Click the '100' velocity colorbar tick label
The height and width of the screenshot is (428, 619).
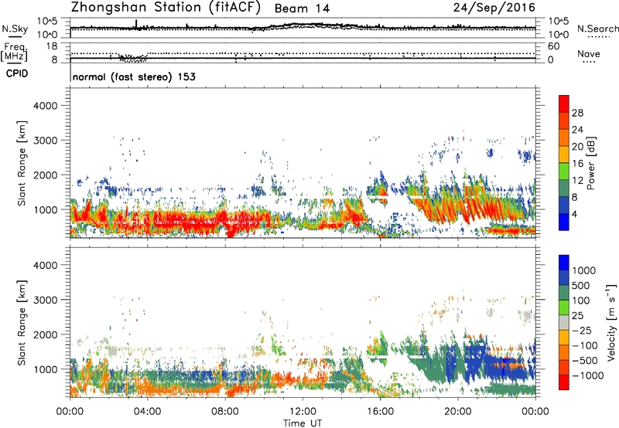tap(581, 301)
